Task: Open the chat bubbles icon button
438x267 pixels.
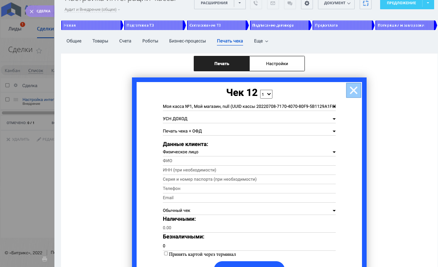Action: pyautogui.click(x=290, y=3)
